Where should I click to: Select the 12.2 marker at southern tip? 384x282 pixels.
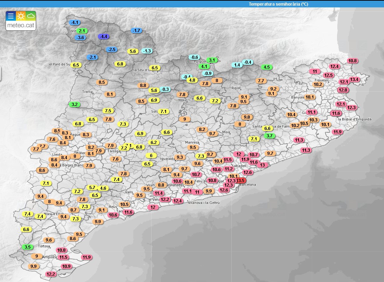click(51, 274)
